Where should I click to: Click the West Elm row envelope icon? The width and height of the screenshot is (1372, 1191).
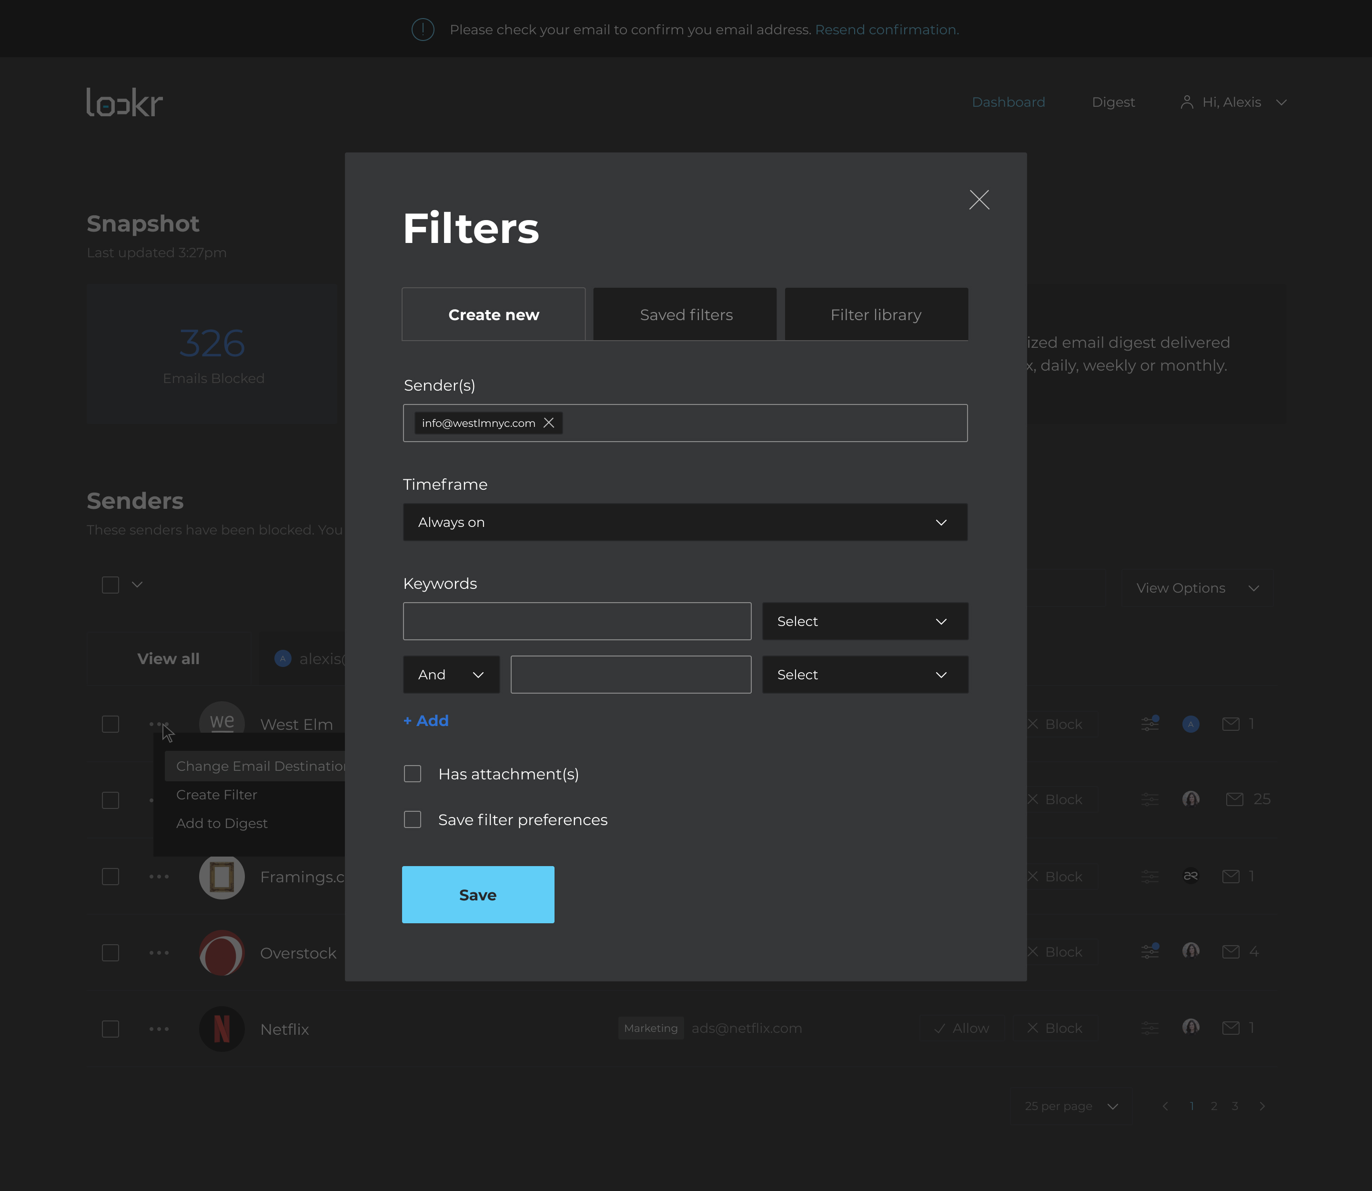coord(1231,724)
